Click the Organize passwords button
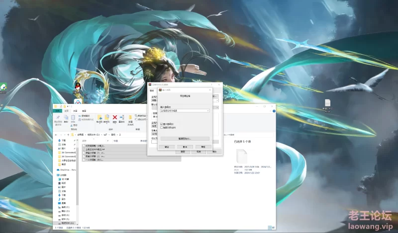398x233 pixels. pyautogui.click(x=185, y=139)
